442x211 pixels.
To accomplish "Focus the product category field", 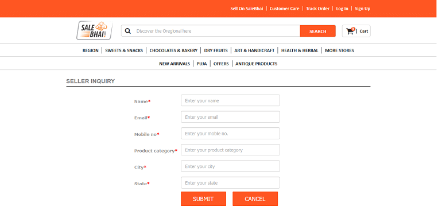I will click(230, 150).
